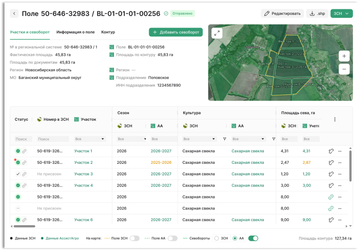Turn off the Севообороты map switch

pyautogui.click(x=253, y=238)
